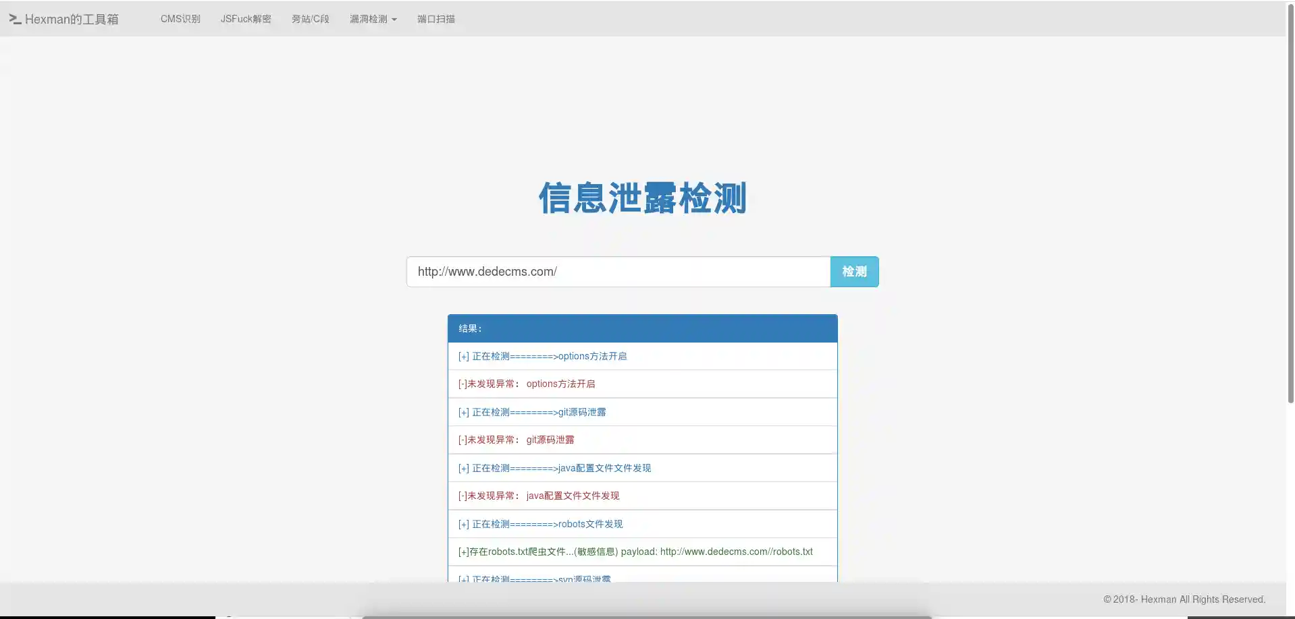This screenshot has height=619, width=1295.
Task: Click the caret arrow next to 漏洞检测
Action: point(394,19)
